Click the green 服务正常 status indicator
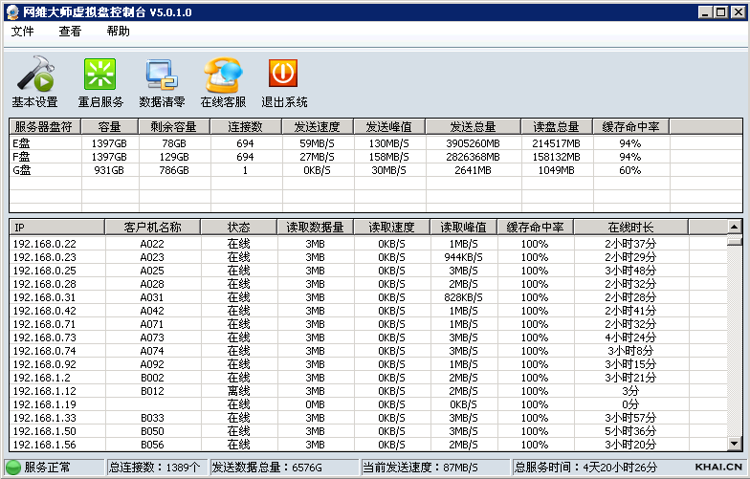Image resolution: width=750 pixels, height=479 pixels. coord(14,468)
